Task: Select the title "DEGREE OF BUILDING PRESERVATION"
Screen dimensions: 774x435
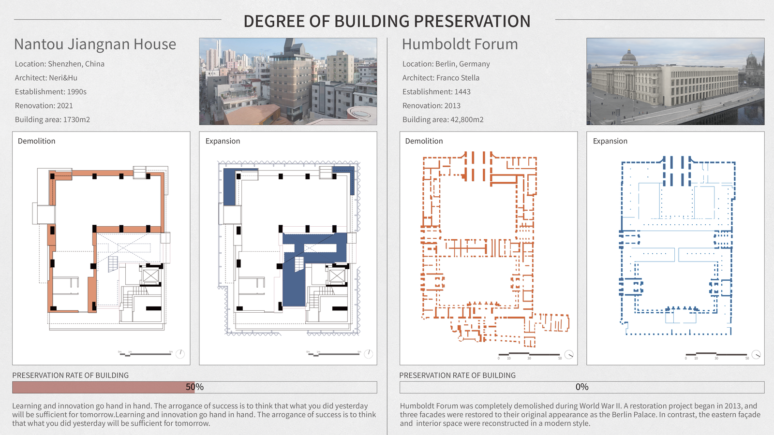Action: [387, 21]
